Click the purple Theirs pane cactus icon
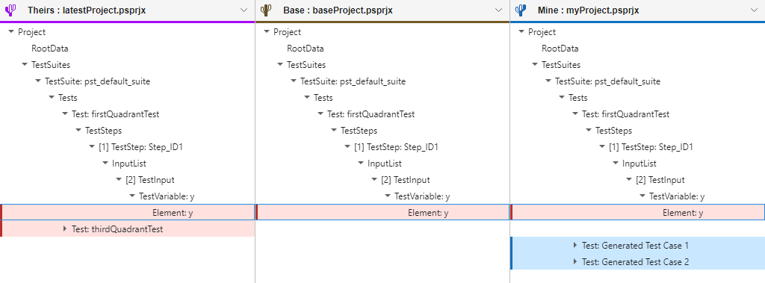Screen dimensions: 765x283 (x=10, y=10)
